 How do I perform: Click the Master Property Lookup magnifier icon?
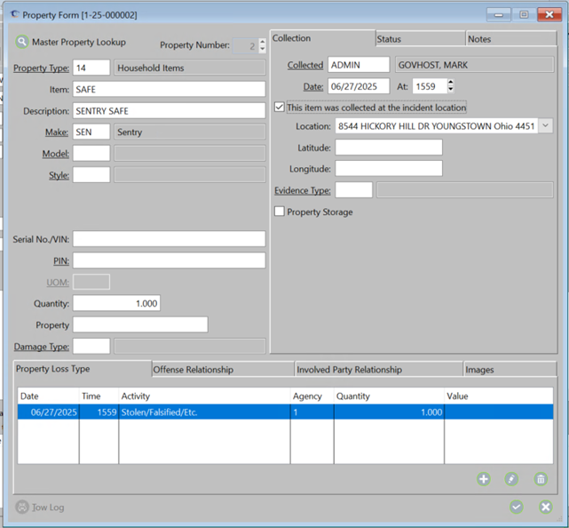22,42
